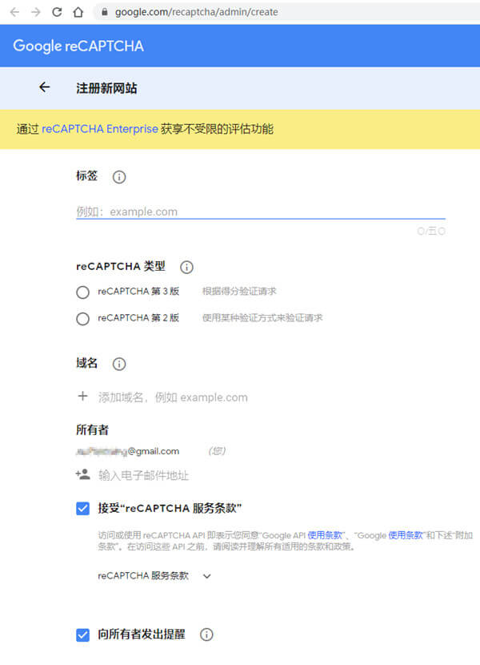Open the Google API 使用条款 link
The height and width of the screenshot is (665, 480).
coord(325,535)
